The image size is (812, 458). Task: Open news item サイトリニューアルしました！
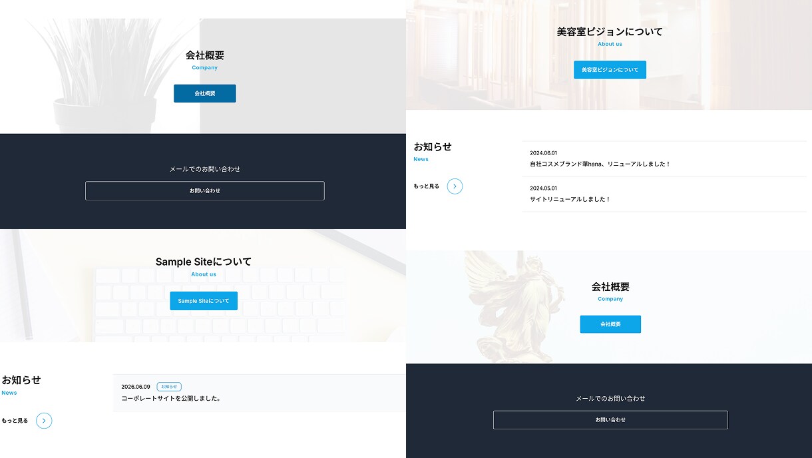click(570, 199)
